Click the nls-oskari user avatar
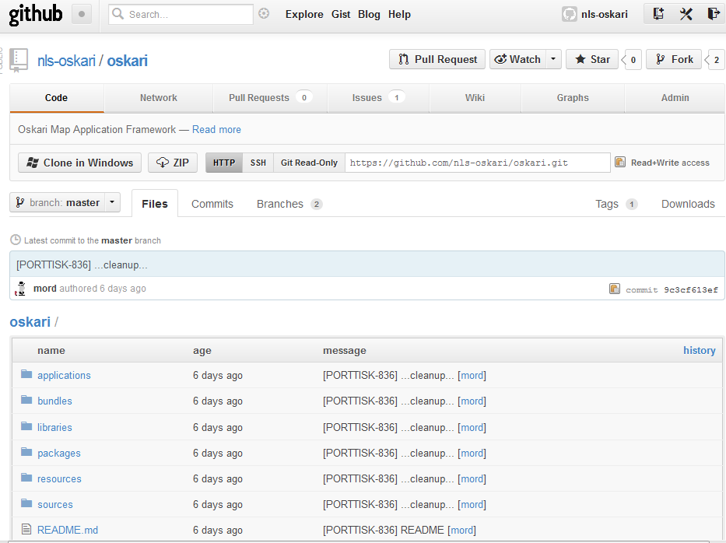The image size is (726, 543). point(569,14)
